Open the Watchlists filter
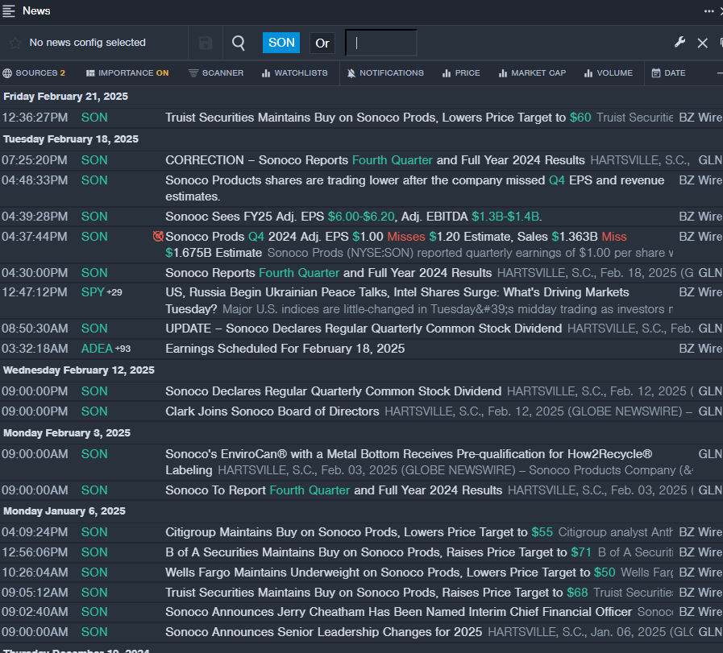The image size is (723, 653). [294, 73]
